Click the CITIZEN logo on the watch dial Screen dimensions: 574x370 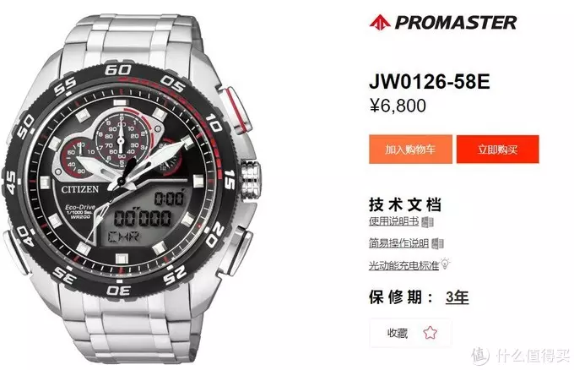[x=80, y=189]
